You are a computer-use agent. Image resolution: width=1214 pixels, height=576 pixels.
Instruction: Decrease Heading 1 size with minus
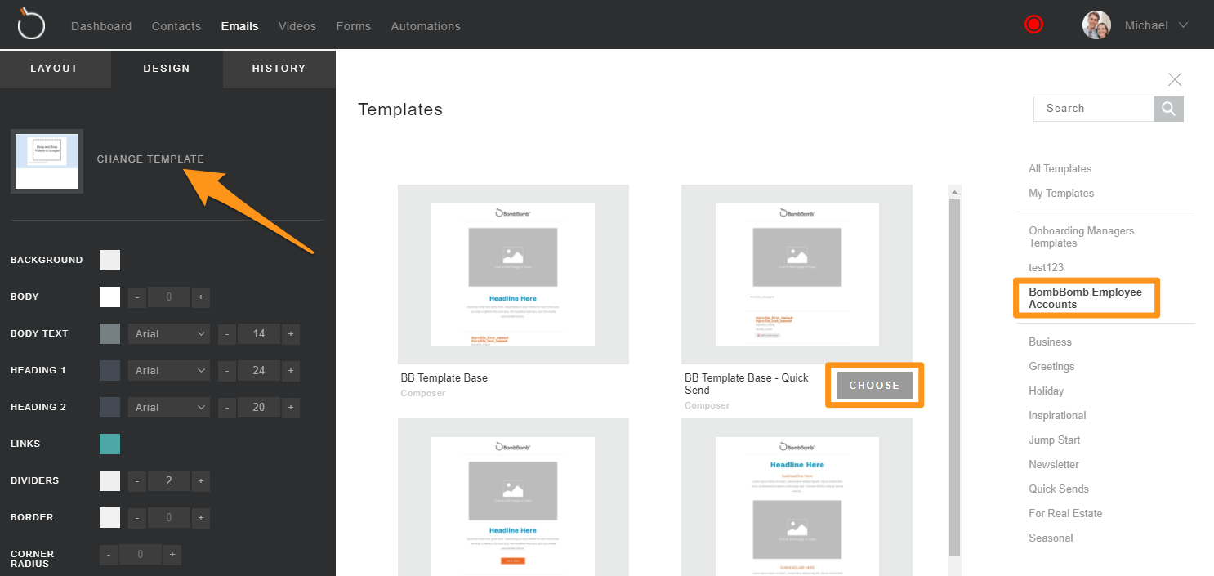pyautogui.click(x=227, y=371)
